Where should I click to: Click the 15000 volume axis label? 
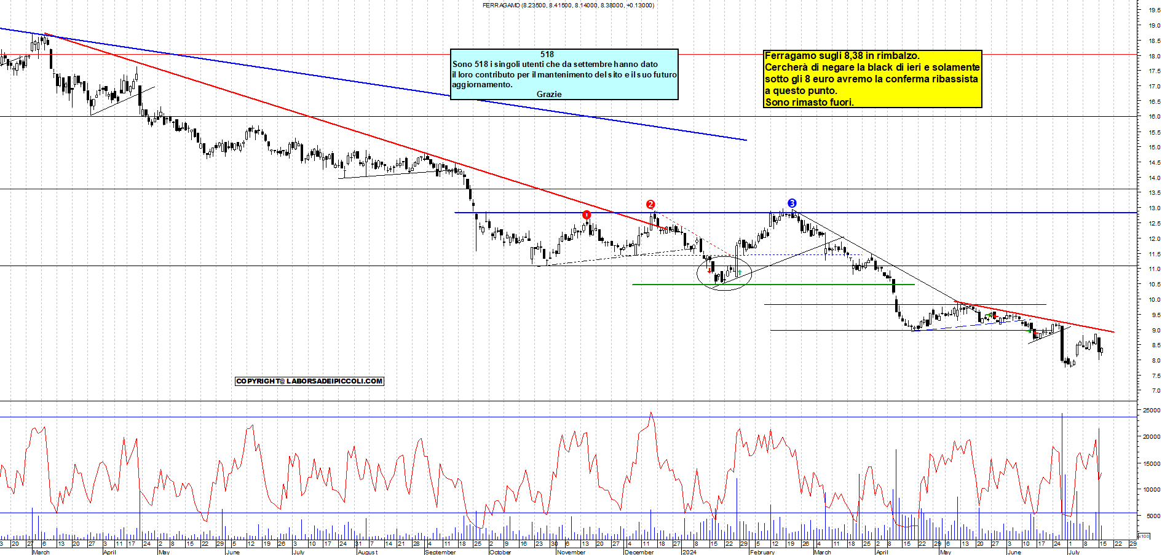[1152, 464]
